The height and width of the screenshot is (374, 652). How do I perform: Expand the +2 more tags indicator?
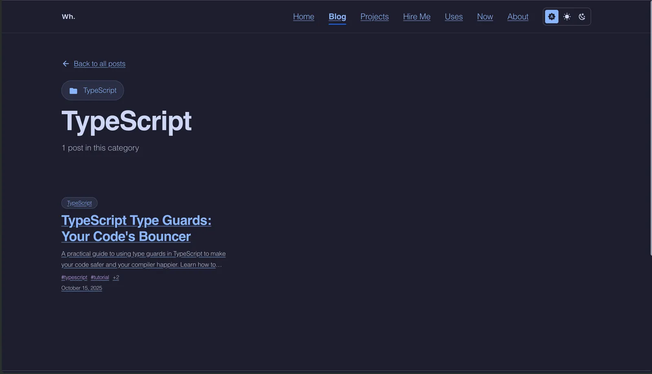116,277
